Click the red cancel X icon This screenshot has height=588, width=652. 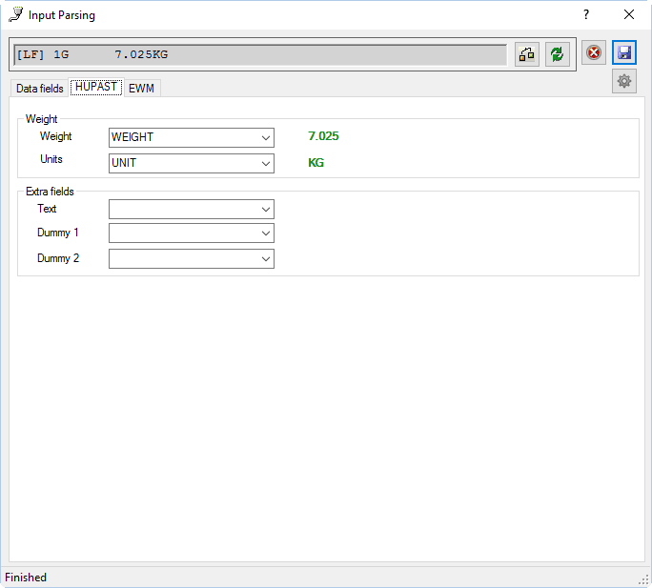point(593,52)
